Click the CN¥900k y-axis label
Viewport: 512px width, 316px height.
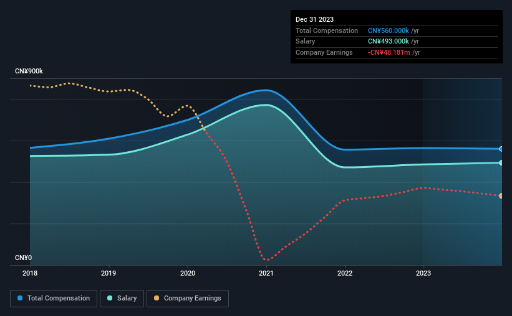pos(29,71)
